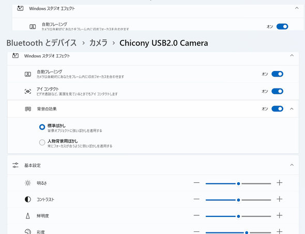Viewport: 305px width, 234px height.
Task: Decrease 鮮明度 with minus button
Action: click(196, 215)
